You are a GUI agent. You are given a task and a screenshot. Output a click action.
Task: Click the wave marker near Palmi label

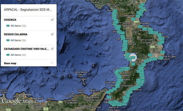click(117, 86)
